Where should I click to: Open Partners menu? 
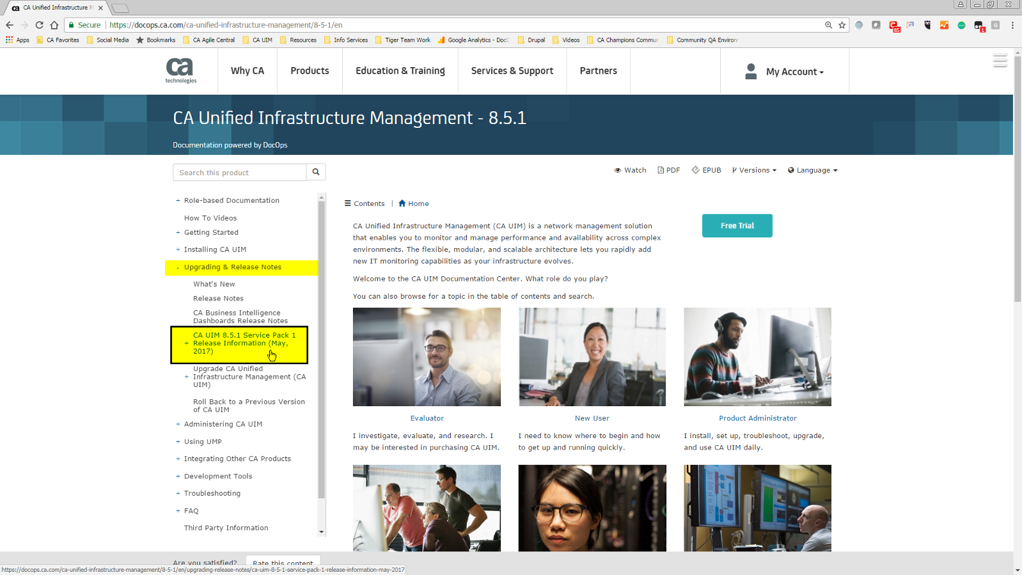coord(599,71)
